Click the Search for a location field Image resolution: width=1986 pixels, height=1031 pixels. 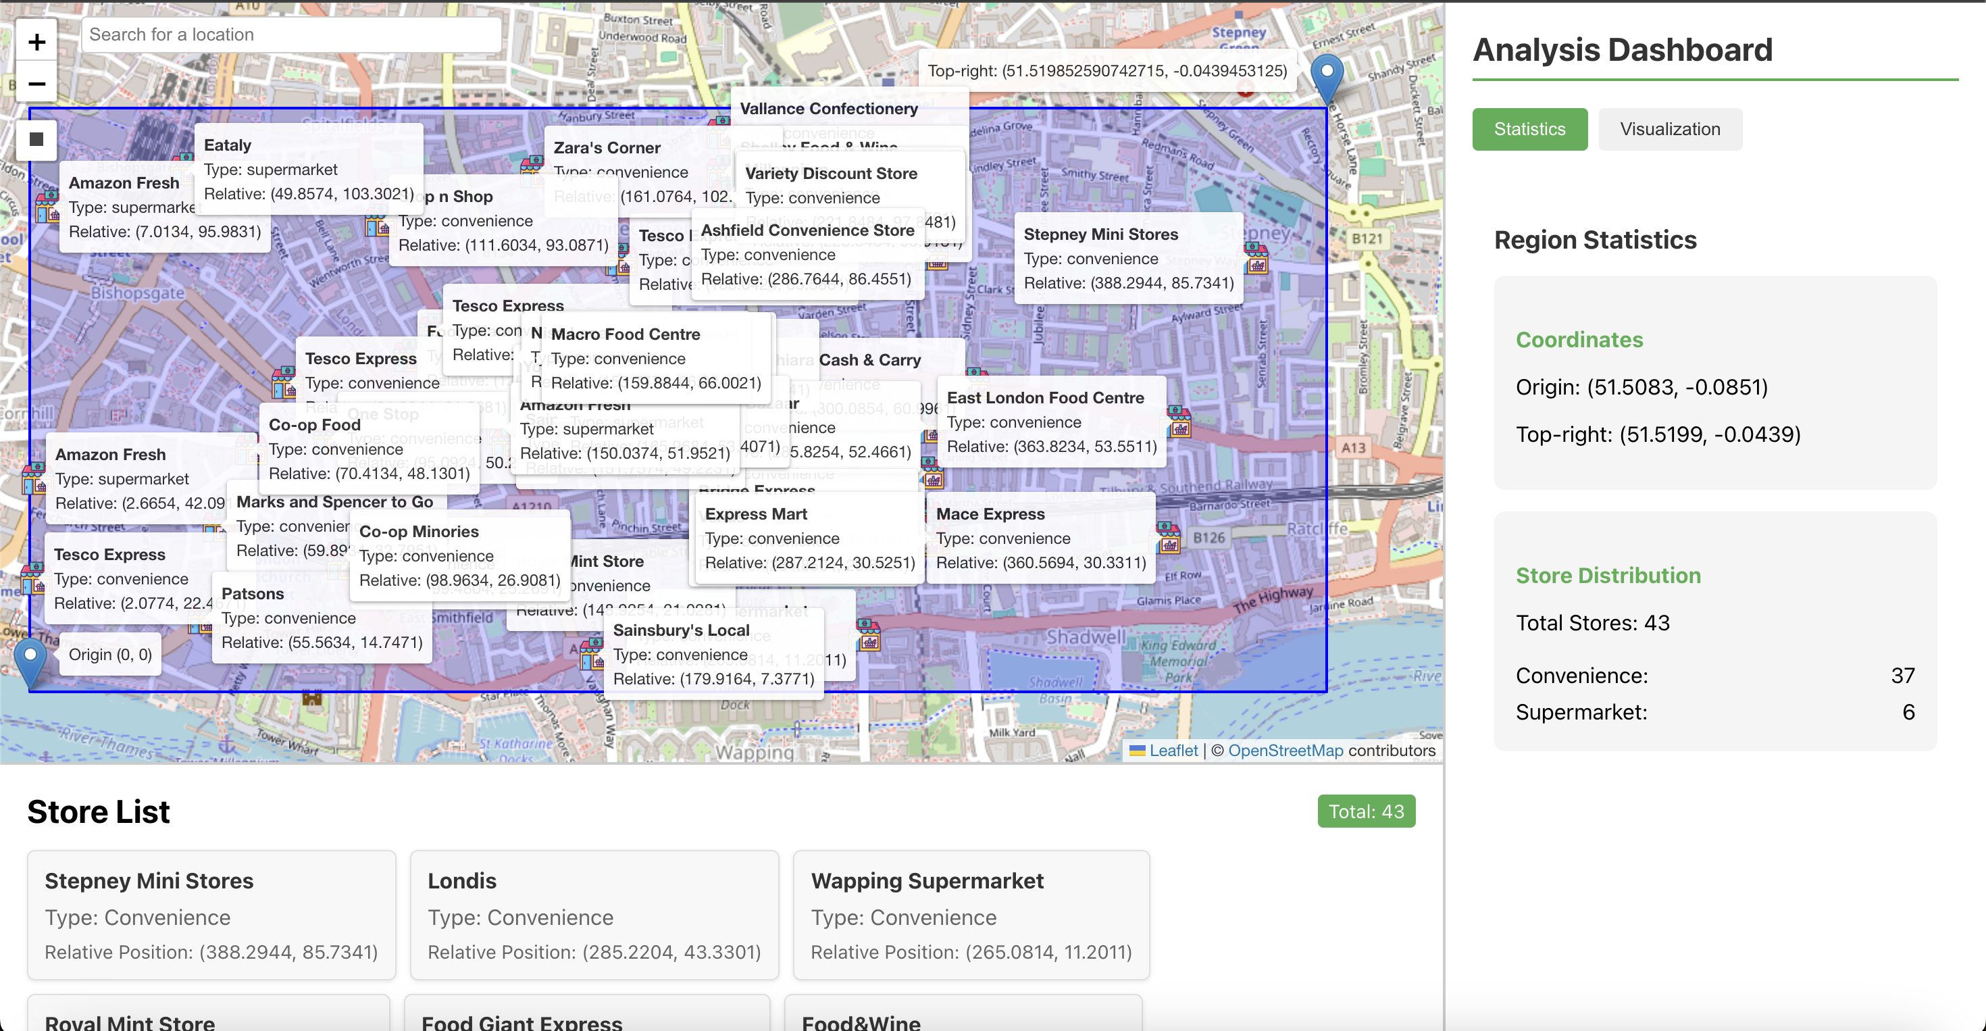[x=290, y=34]
